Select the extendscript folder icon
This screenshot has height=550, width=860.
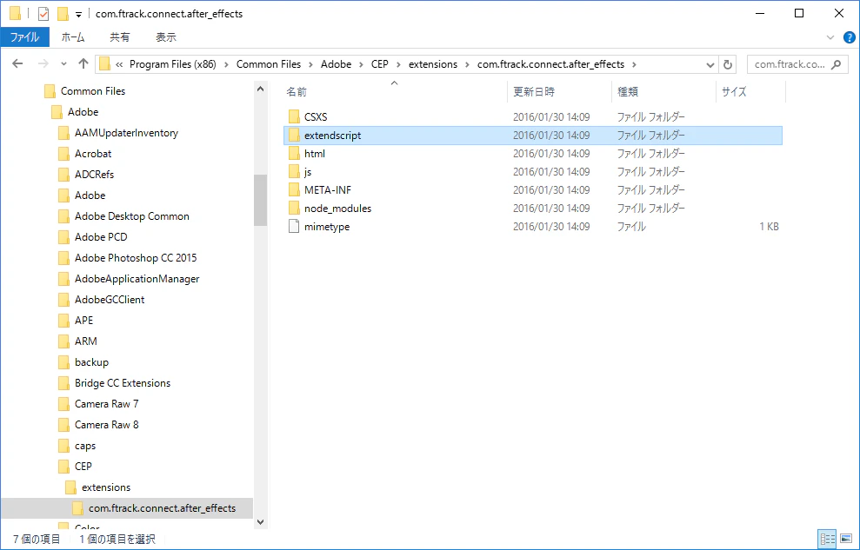click(x=294, y=136)
